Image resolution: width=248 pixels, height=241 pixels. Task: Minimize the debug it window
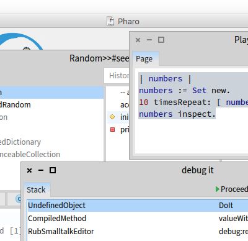click(x=41, y=170)
